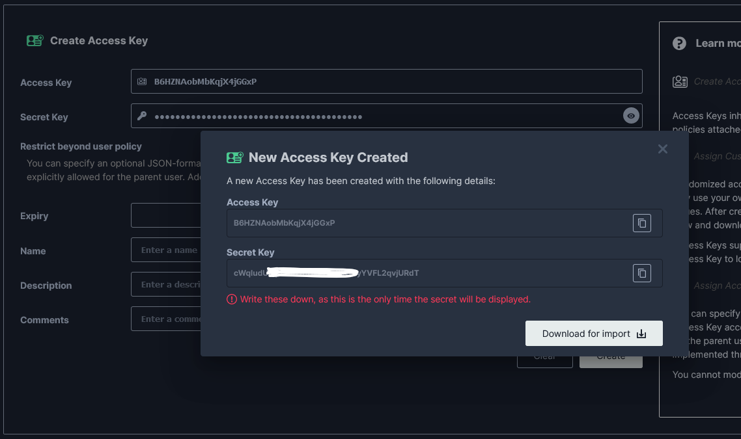Image resolution: width=741 pixels, height=439 pixels.
Task: Close the New Access Key Created dialog
Action: (x=663, y=149)
